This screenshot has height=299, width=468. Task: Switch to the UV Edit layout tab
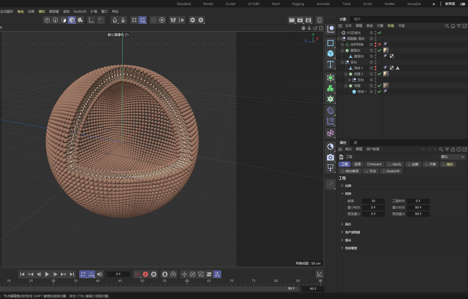point(253,4)
